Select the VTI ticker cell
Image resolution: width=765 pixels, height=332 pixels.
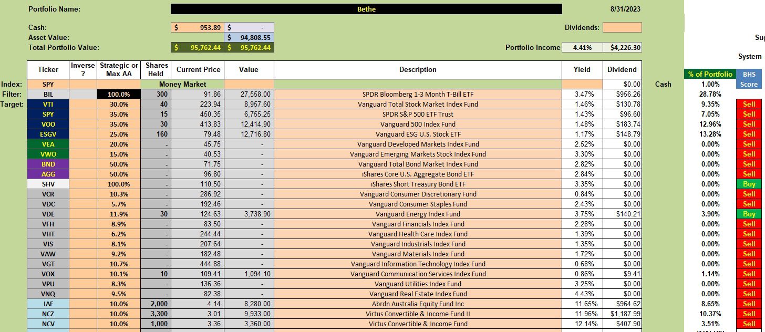click(x=48, y=104)
